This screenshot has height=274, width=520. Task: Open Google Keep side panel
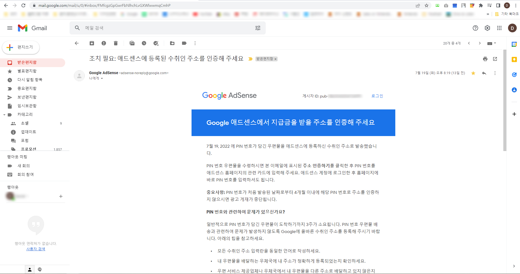(x=514, y=59)
